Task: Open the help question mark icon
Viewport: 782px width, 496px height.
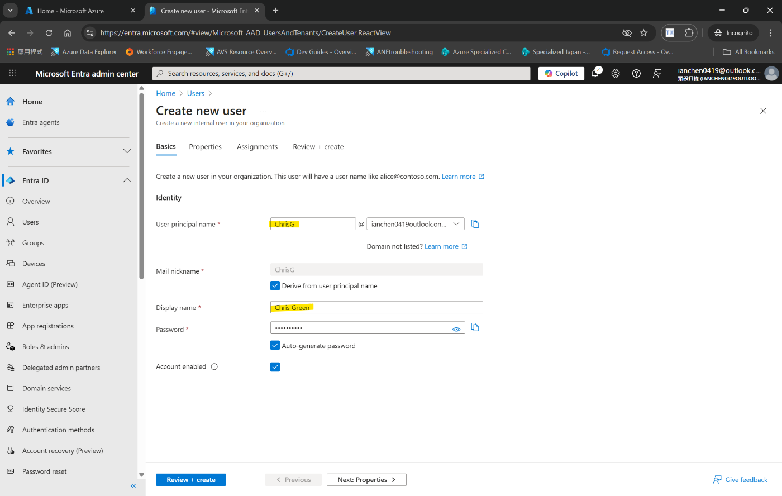Action: coord(636,73)
